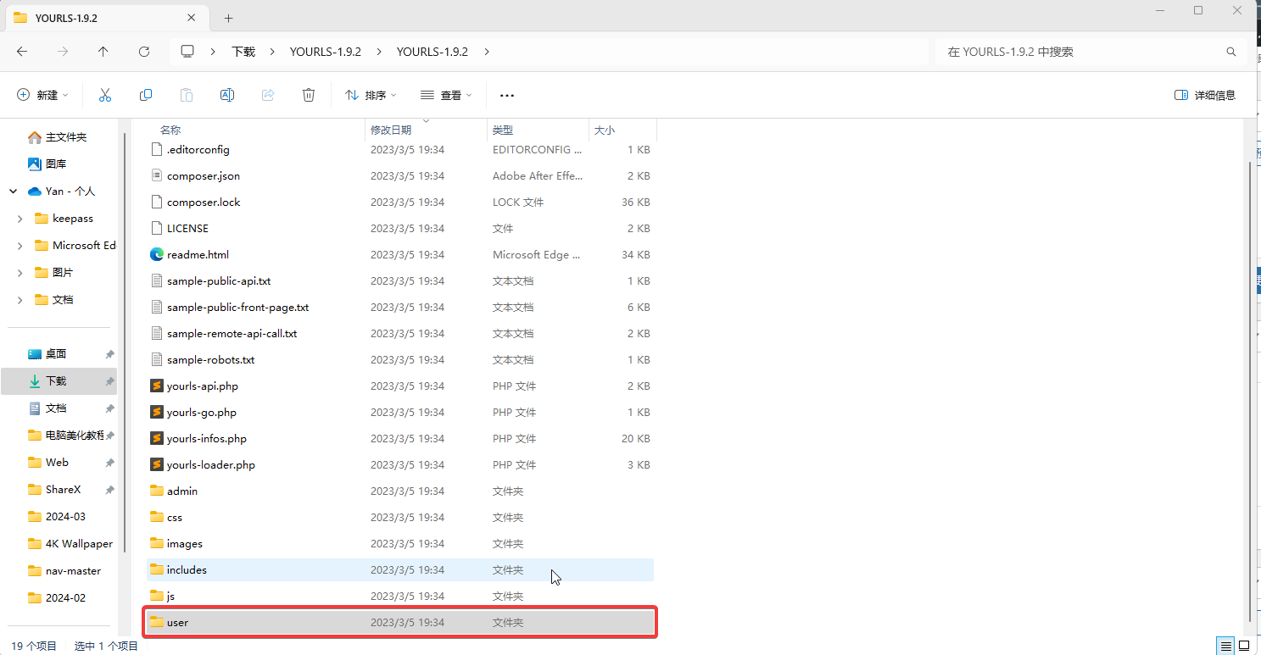Sort files by the Name column header
This screenshot has height=655, width=1261.
pyautogui.click(x=170, y=130)
